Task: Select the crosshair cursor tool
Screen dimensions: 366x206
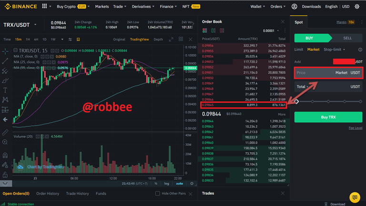Action: 5,51
